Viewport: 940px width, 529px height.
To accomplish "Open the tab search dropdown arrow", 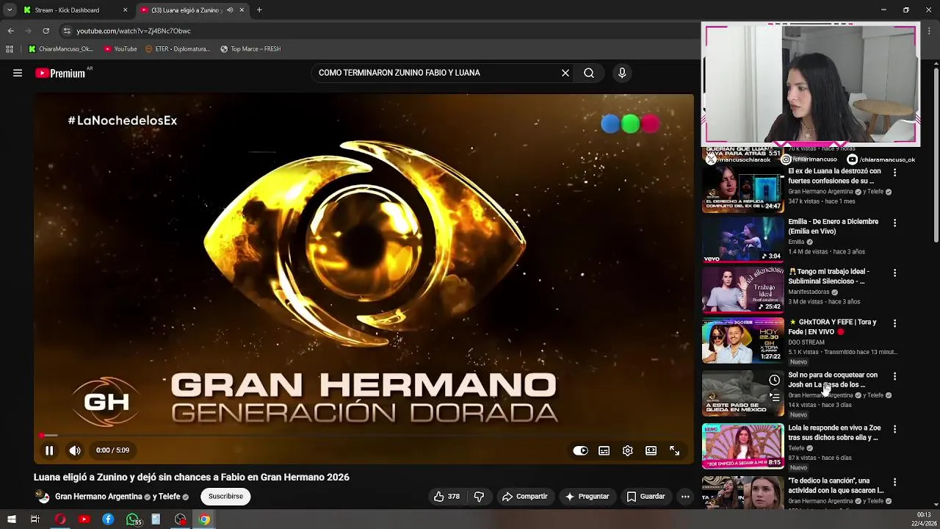I will pyautogui.click(x=9, y=10).
